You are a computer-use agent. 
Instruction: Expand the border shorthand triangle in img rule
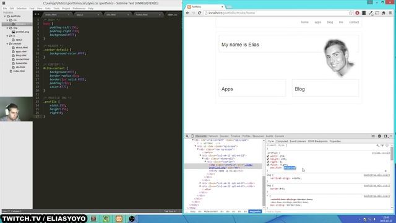[x=281, y=189]
